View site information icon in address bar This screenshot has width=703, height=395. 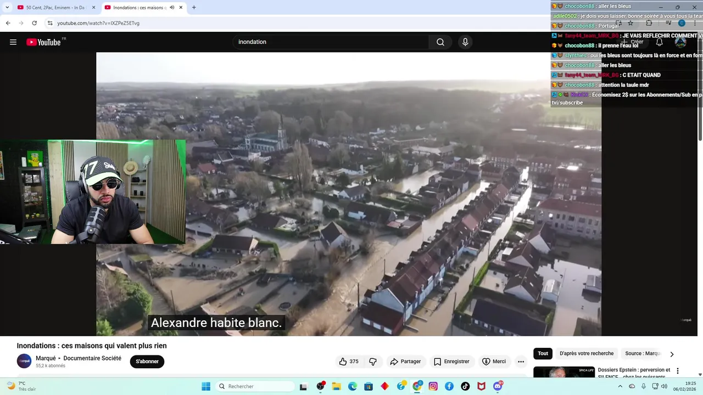coord(50,23)
